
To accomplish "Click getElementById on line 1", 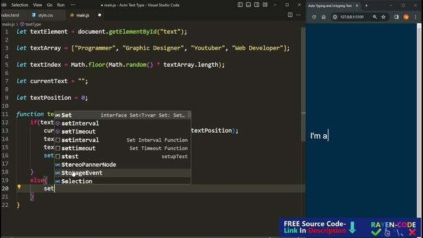I will (132, 32).
